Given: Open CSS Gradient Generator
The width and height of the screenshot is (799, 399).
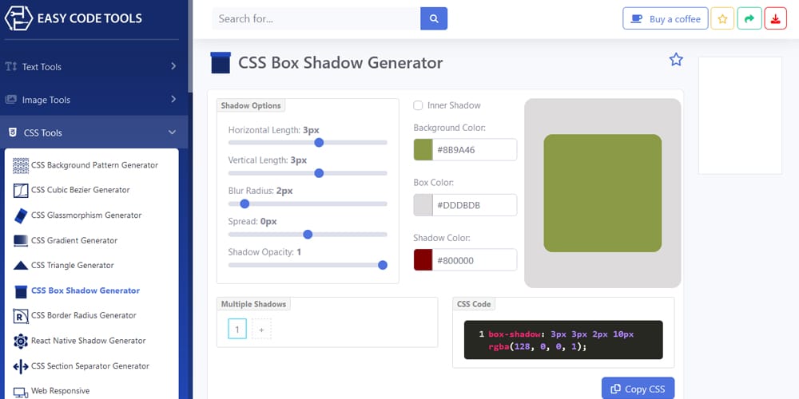Looking at the screenshot, I should pyautogui.click(x=74, y=240).
